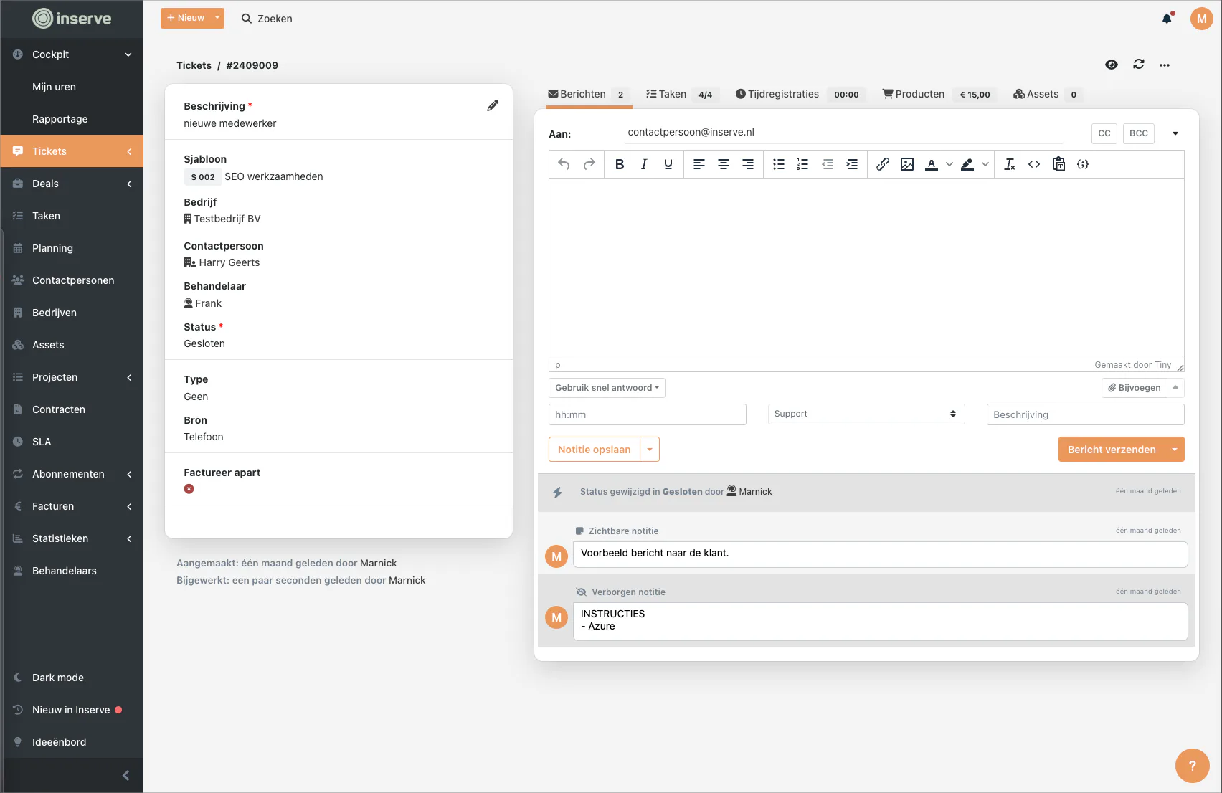The height and width of the screenshot is (793, 1222).
Task: Toggle underline formatting in editor
Action: coord(668,164)
